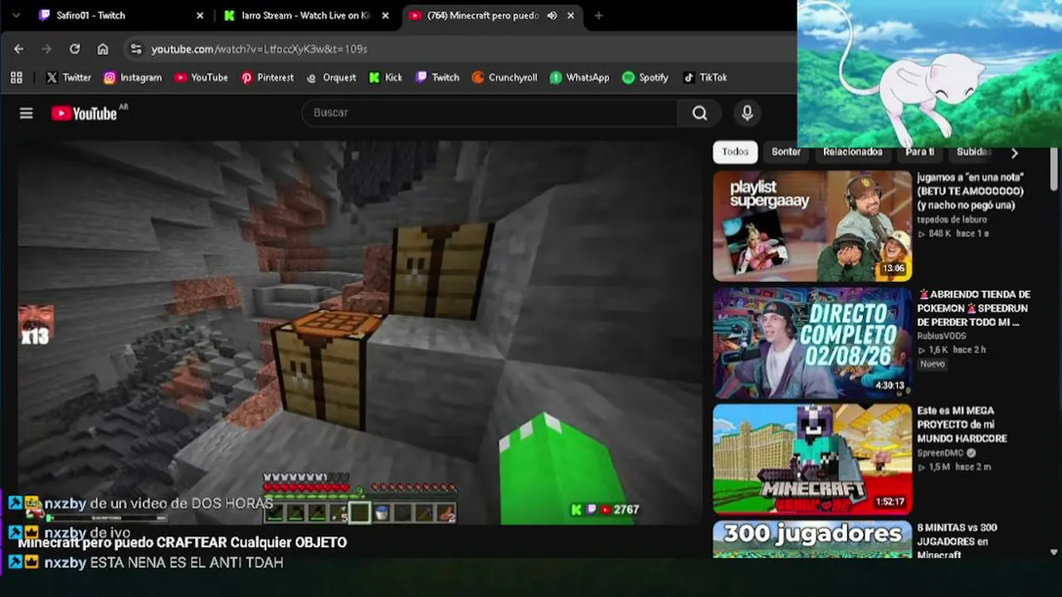Switch to the Iarro Stream Kick tab

point(307,16)
